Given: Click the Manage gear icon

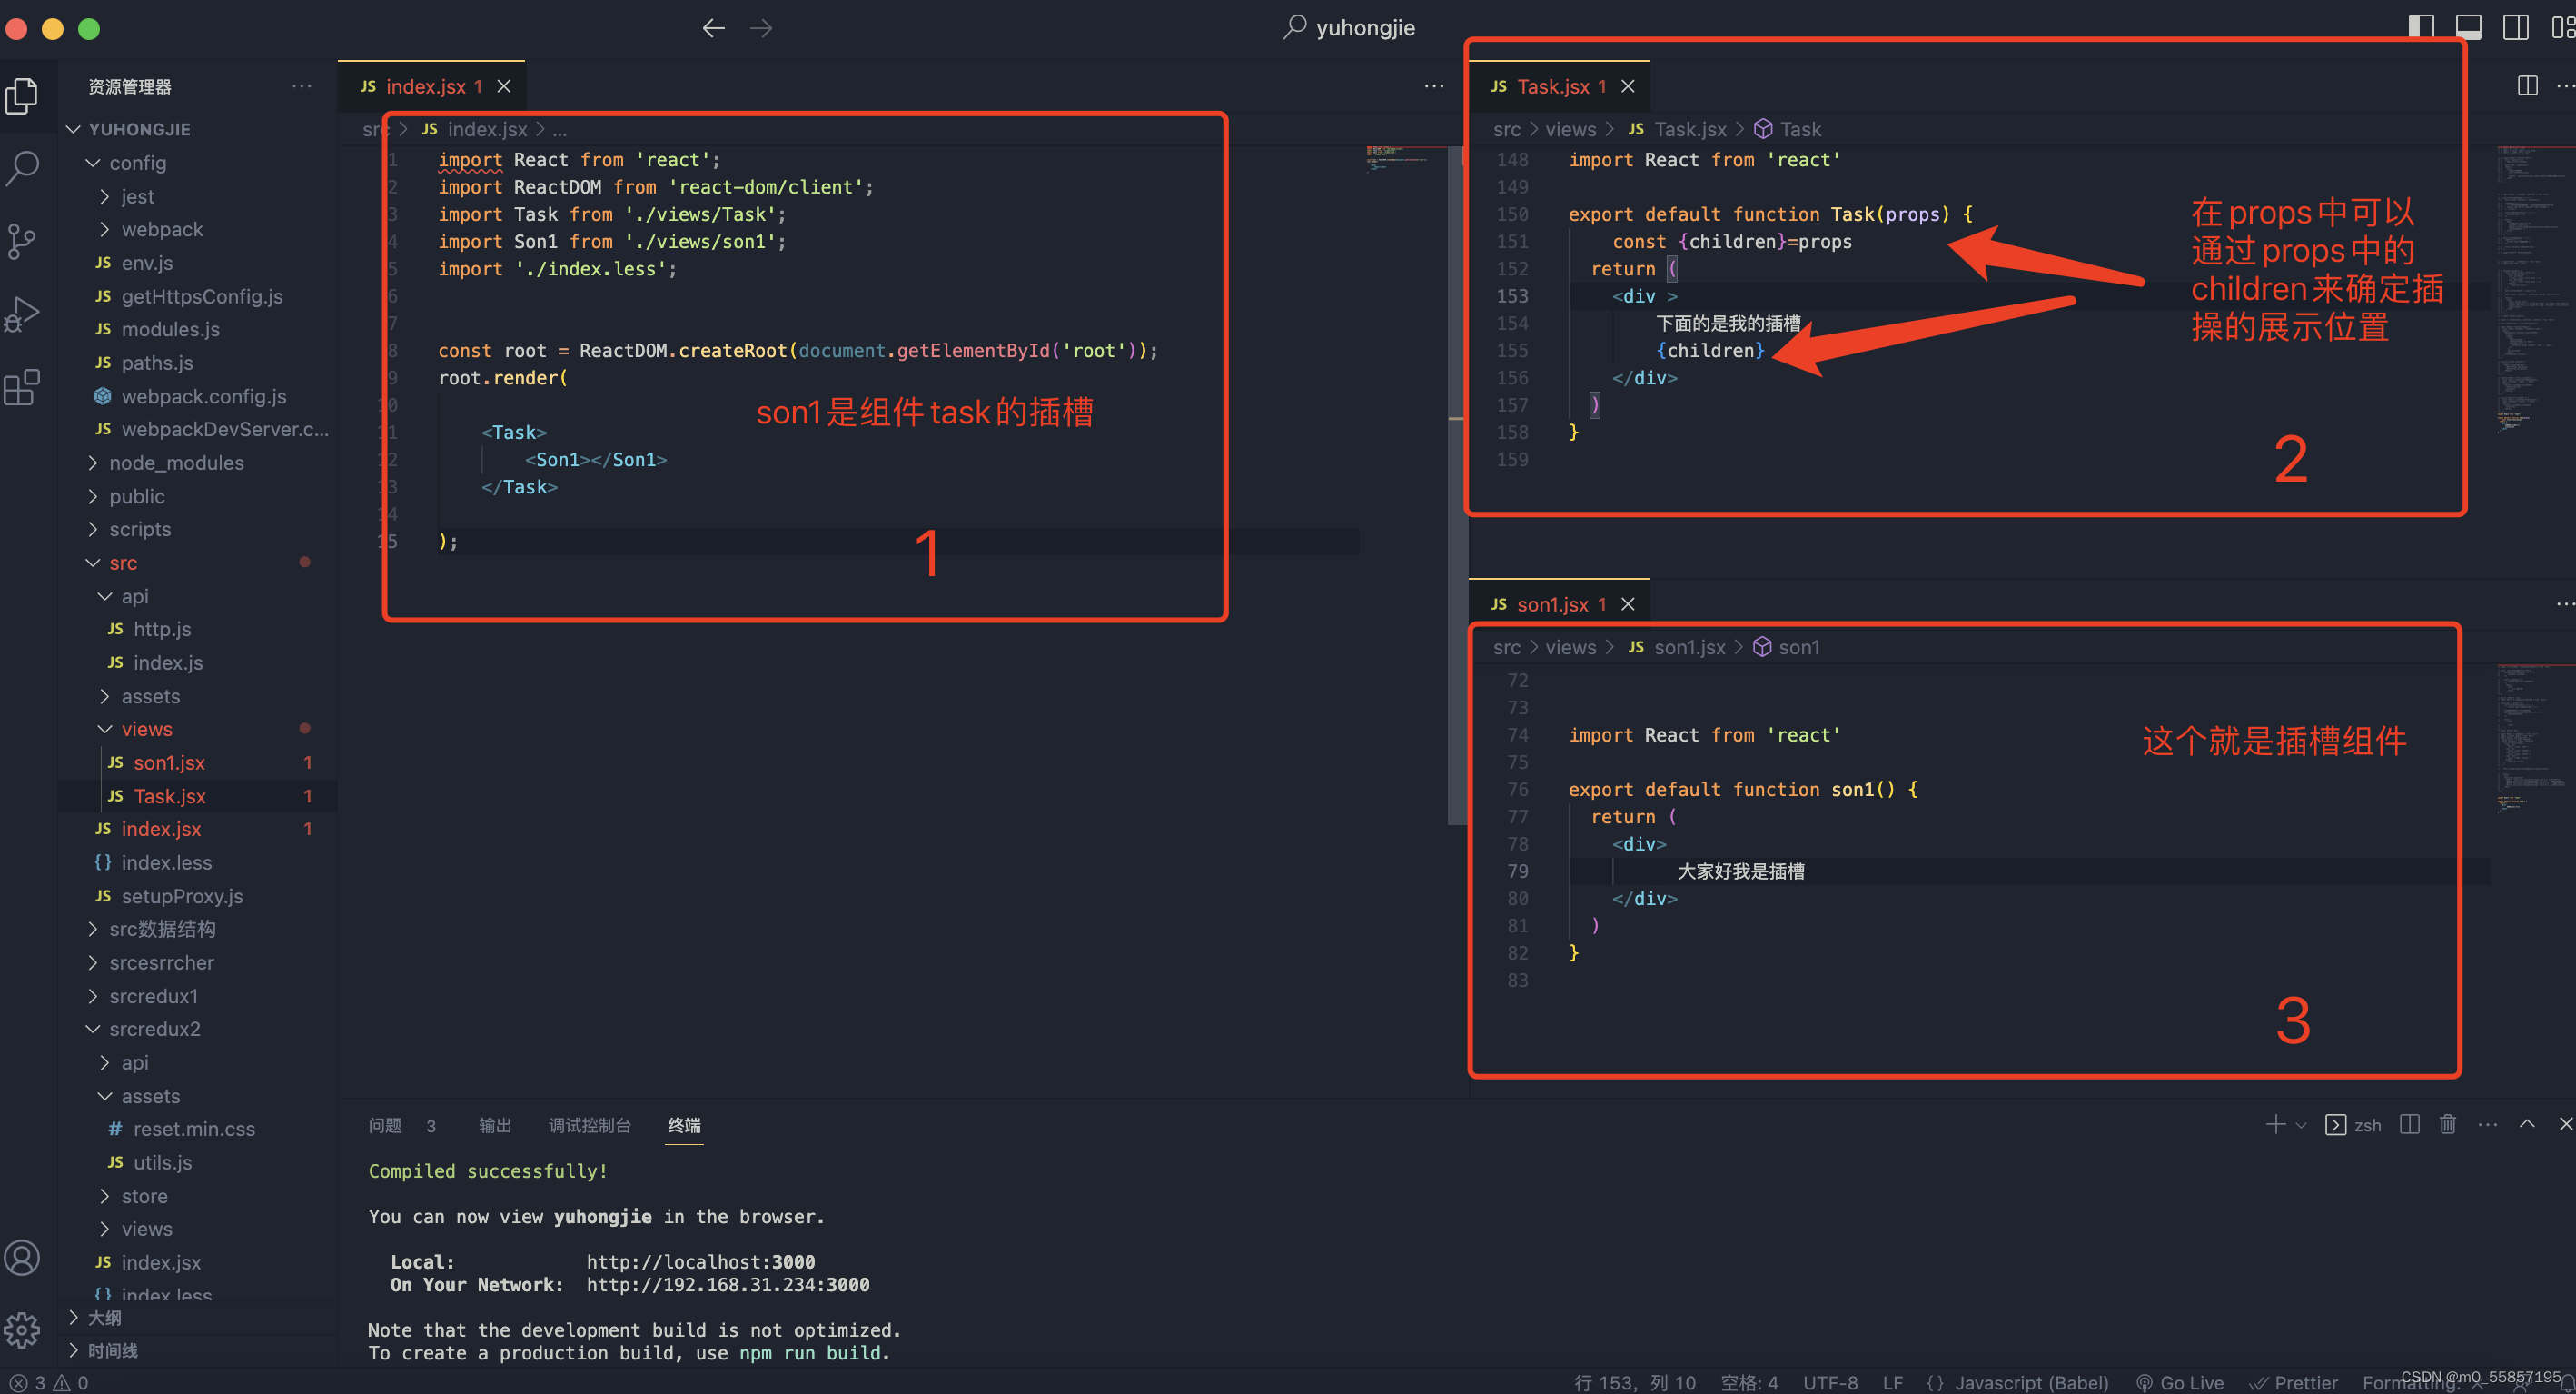Looking at the screenshot, I should click(23, 1330).
